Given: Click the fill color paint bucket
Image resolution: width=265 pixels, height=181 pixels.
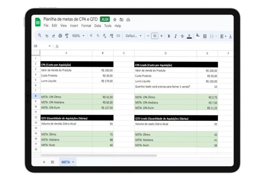Looking at the screenshot, I should [x=198, y=36].
